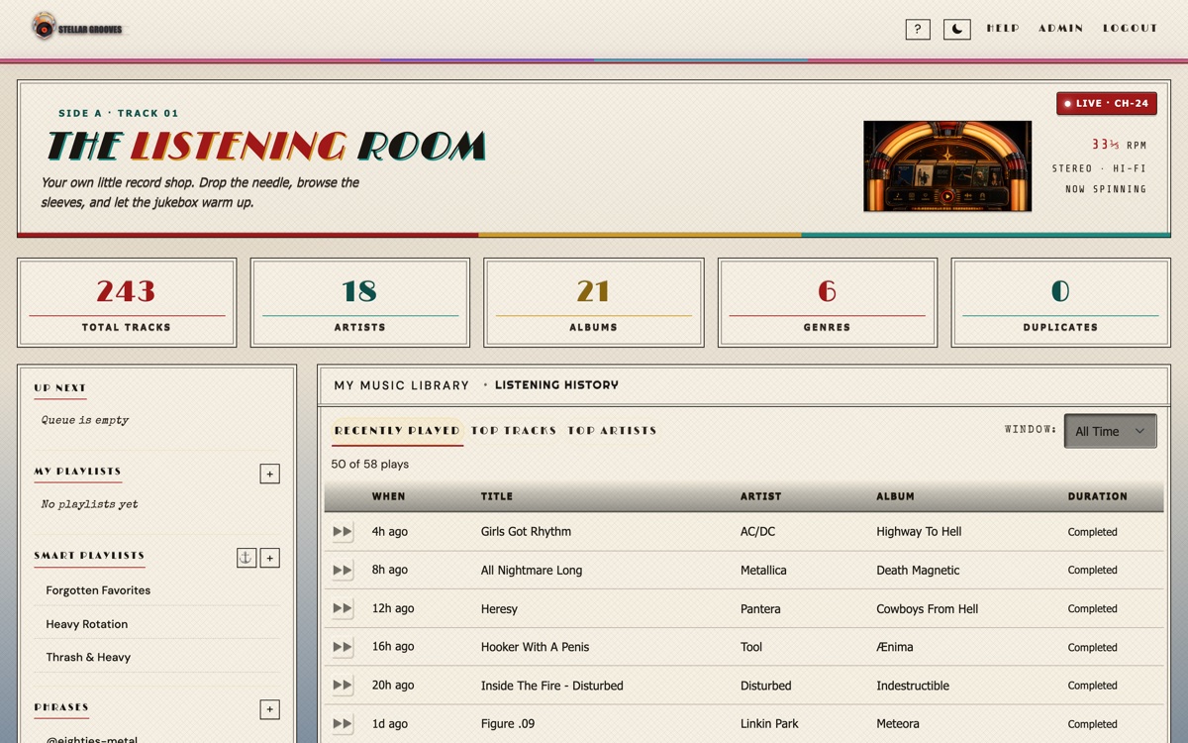Image resolution: width=1188 pixels, height=743 pixels.
Task: Click Highway To Hell album cell
Action: [919, 532]
